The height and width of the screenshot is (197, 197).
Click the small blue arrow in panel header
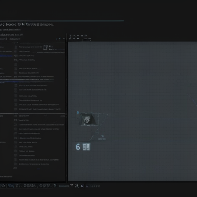[x=60, y=38]
